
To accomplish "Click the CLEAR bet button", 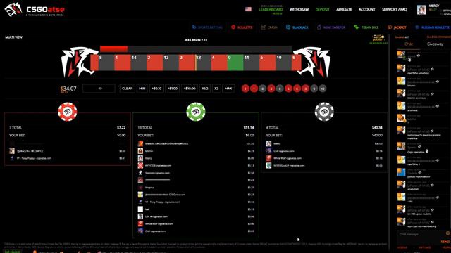I will [127, 89].
